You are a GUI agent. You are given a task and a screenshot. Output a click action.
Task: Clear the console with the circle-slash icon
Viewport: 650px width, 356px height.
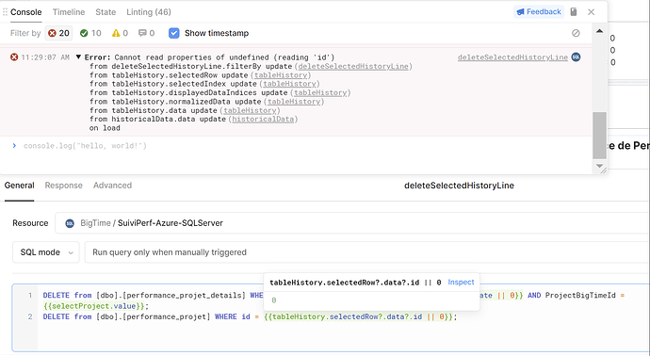tap(576, 33)
